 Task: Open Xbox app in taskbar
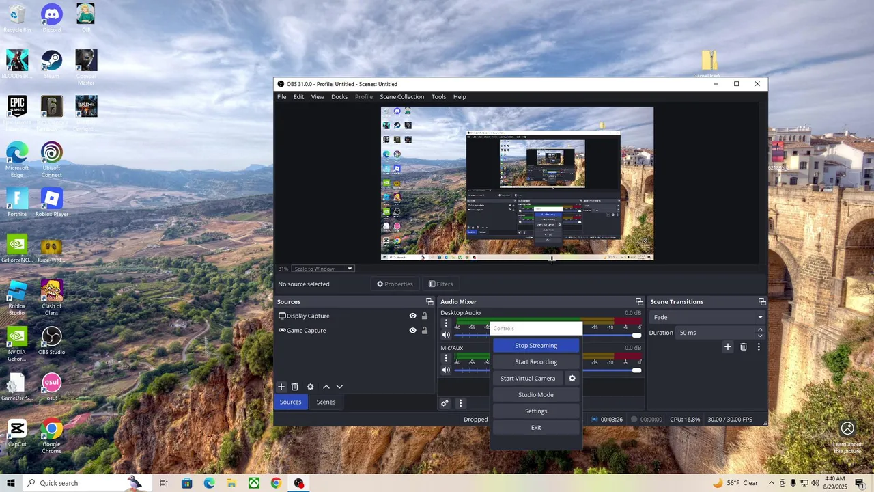coord(253,483)
